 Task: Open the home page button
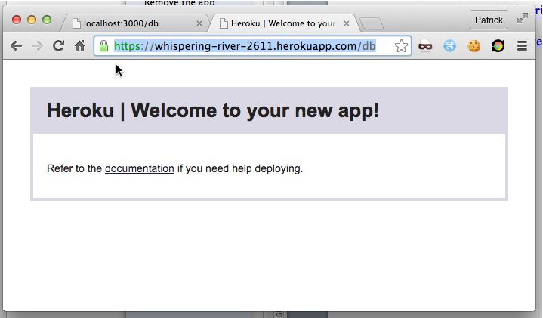[79, 46]
